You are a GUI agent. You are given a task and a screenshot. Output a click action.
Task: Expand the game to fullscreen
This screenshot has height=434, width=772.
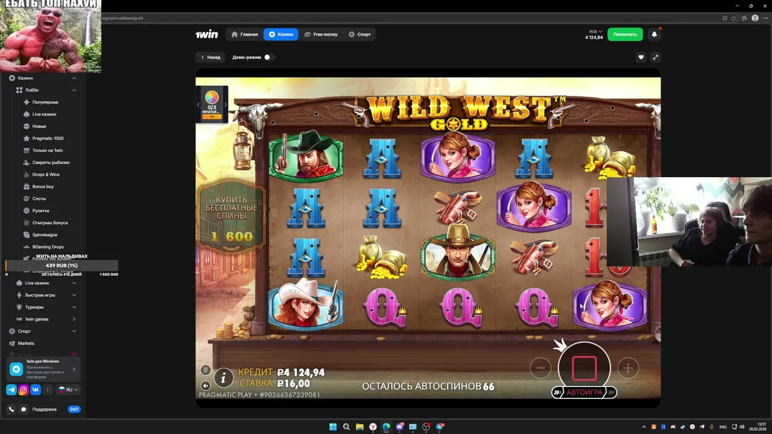655,57
